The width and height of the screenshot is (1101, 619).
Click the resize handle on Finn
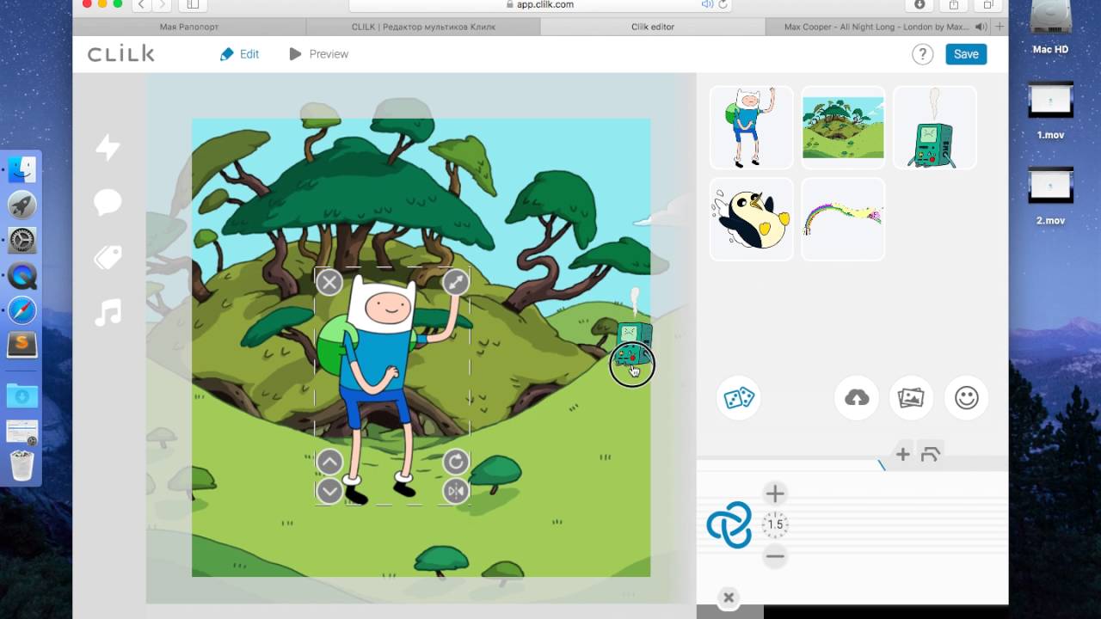click(456, 282)
